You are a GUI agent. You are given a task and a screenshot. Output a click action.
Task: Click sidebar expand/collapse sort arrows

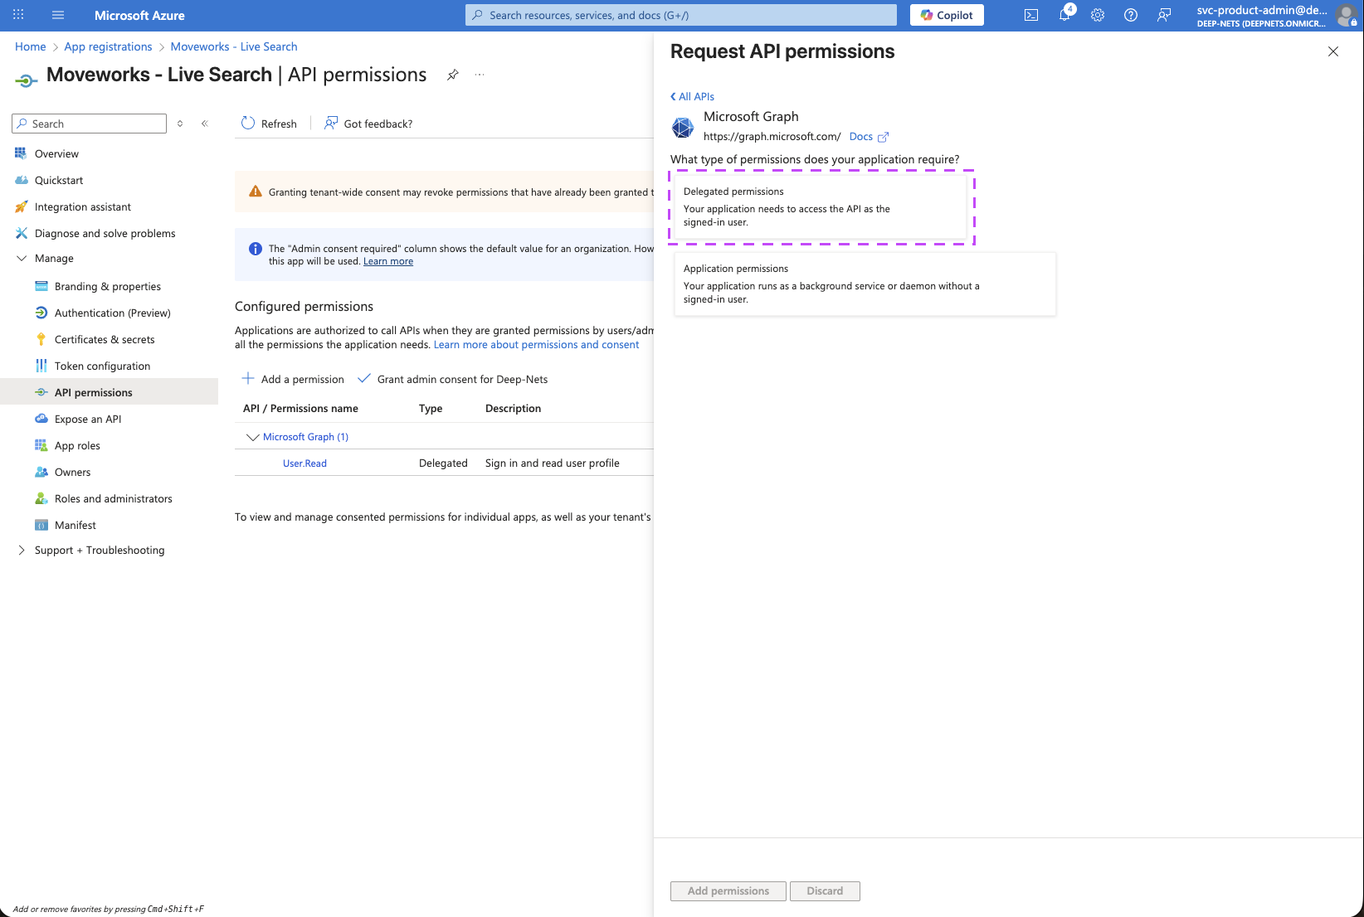(x=180, y=124)
